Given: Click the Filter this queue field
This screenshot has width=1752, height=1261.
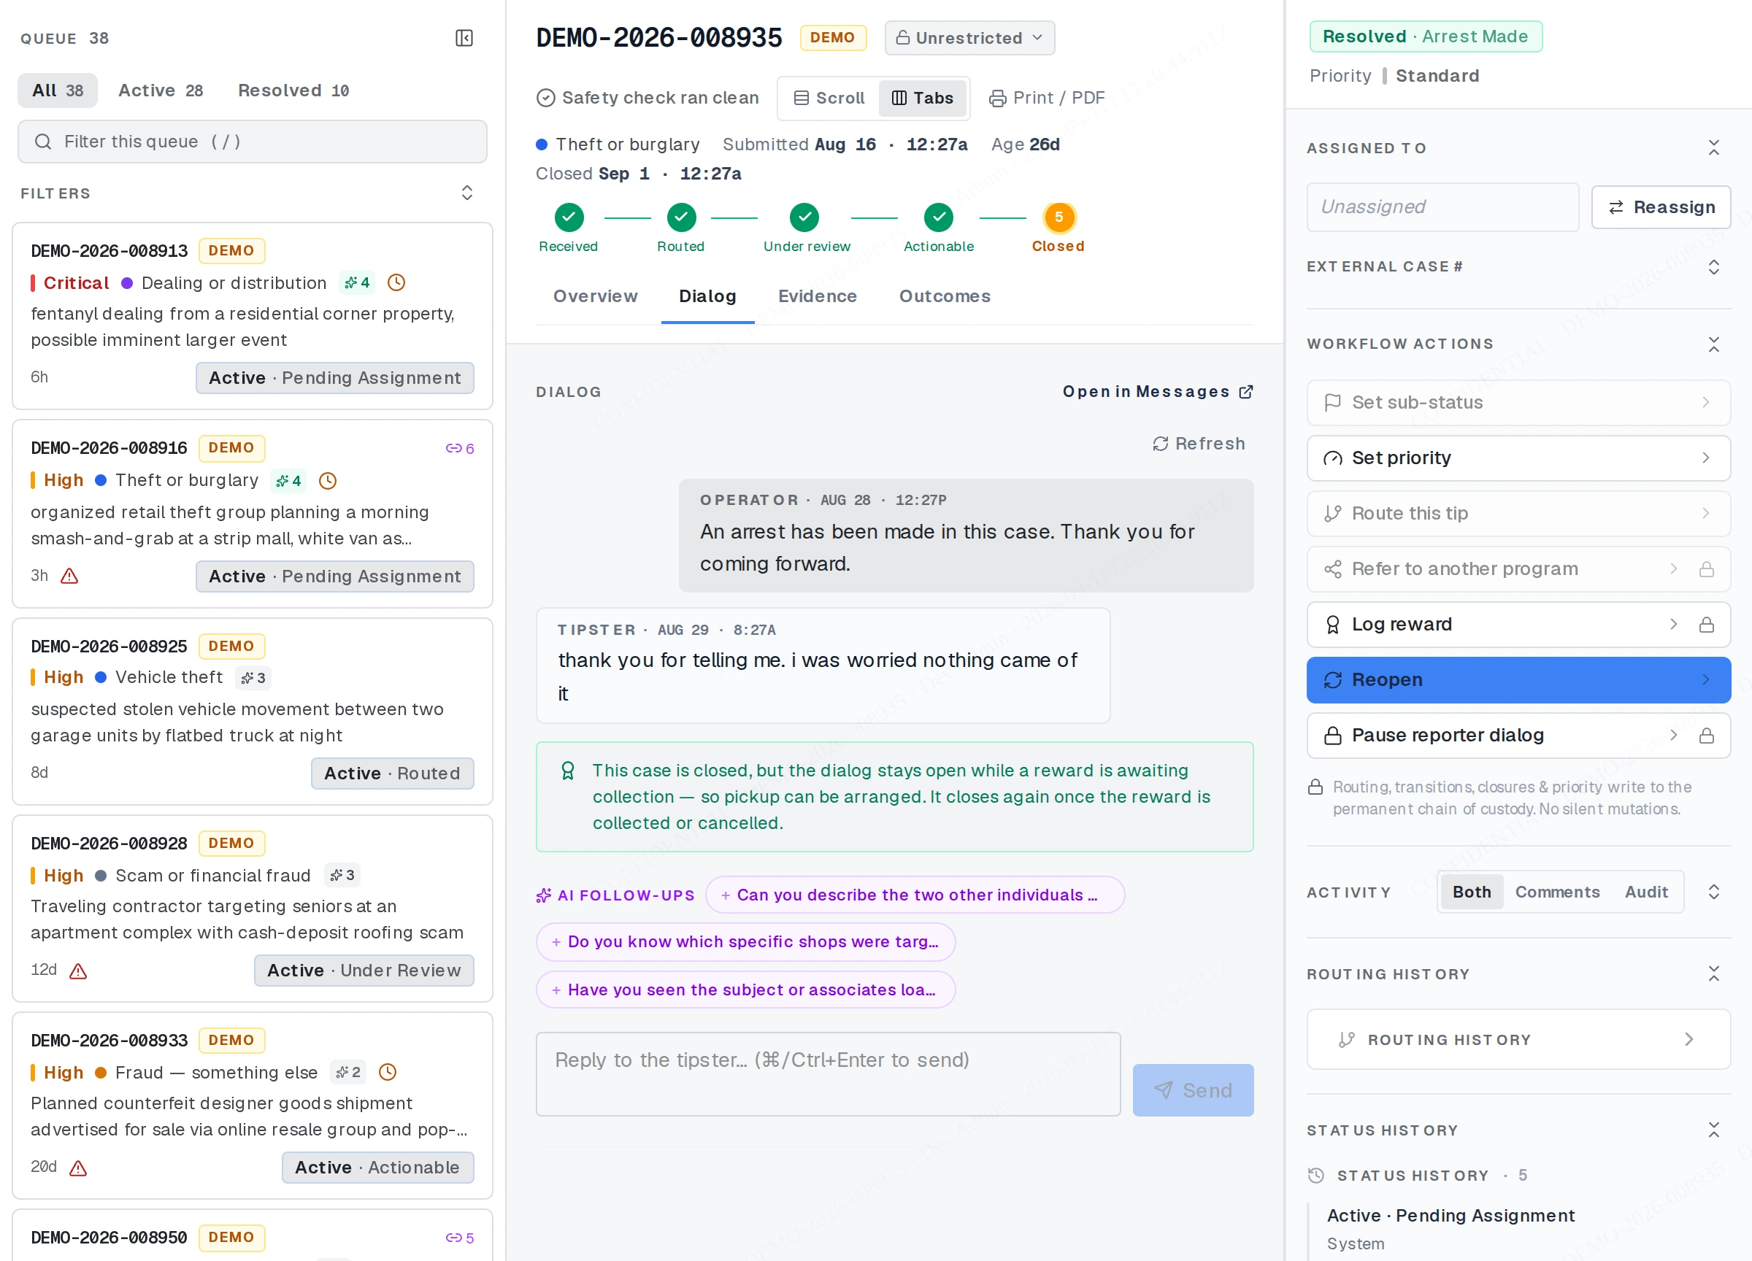Looking at the screenshot, I should point(253,142).
